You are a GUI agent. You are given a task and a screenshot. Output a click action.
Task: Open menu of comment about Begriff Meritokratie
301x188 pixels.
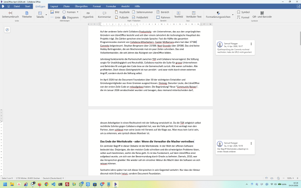click(251, 143)
